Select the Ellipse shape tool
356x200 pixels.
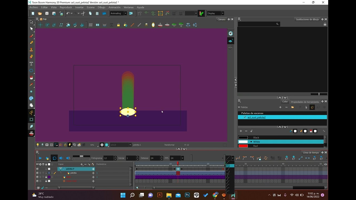pos(31,71)
